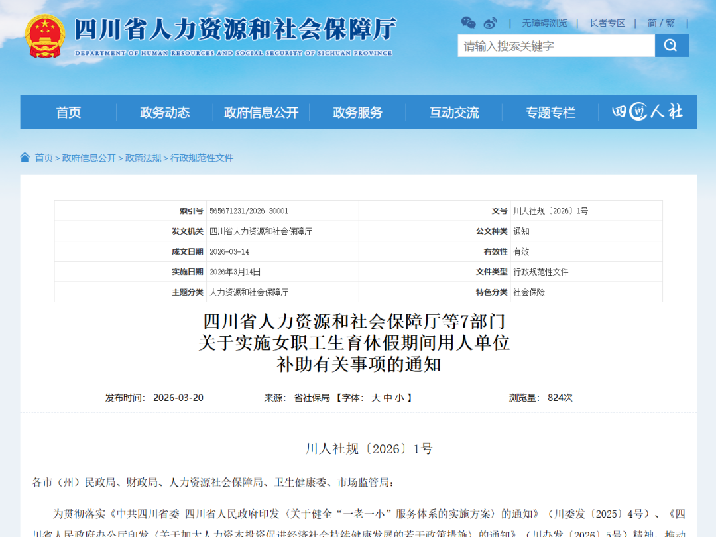Open the Weibo icon link

pyautogui.click(x=490, y=23)
